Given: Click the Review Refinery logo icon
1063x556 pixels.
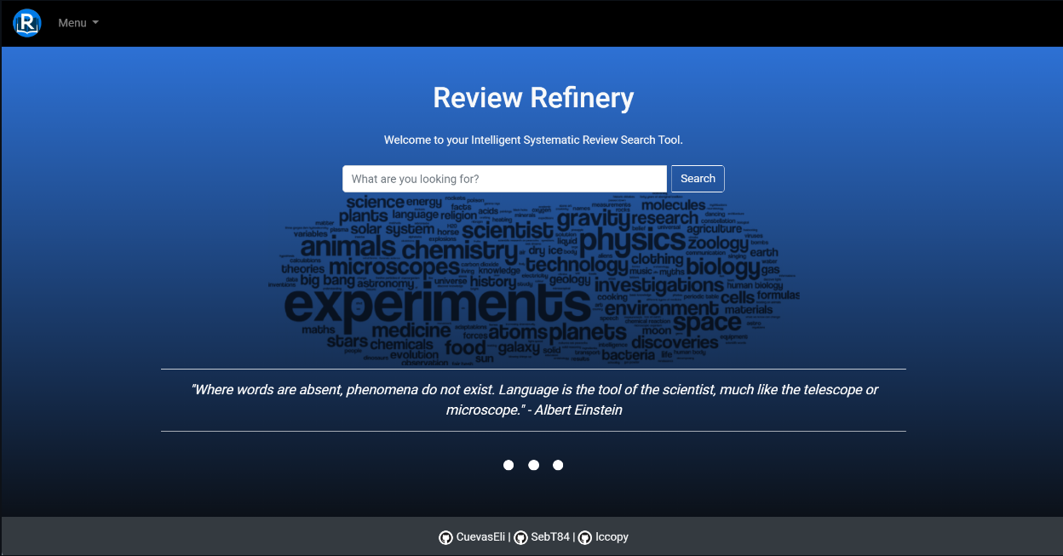Looking at the screenshot, I should click(26, 23).
